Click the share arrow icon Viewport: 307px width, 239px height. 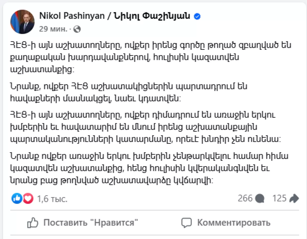[294, 198]
